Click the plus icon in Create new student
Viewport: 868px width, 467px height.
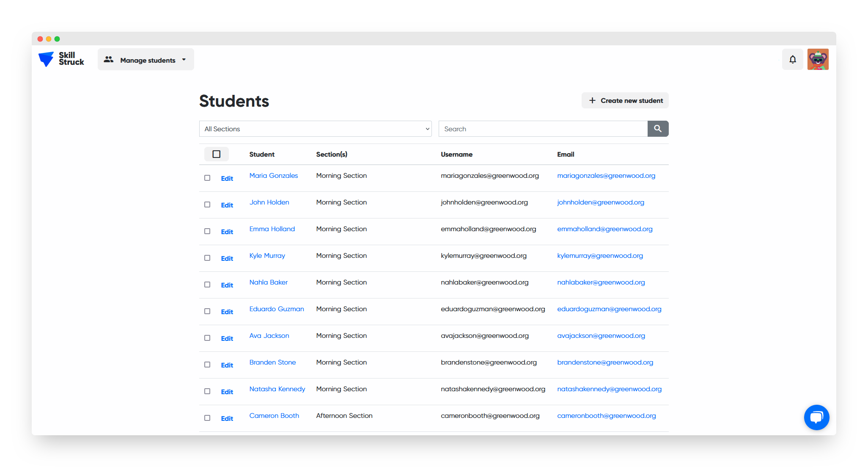tap(592, 100)
